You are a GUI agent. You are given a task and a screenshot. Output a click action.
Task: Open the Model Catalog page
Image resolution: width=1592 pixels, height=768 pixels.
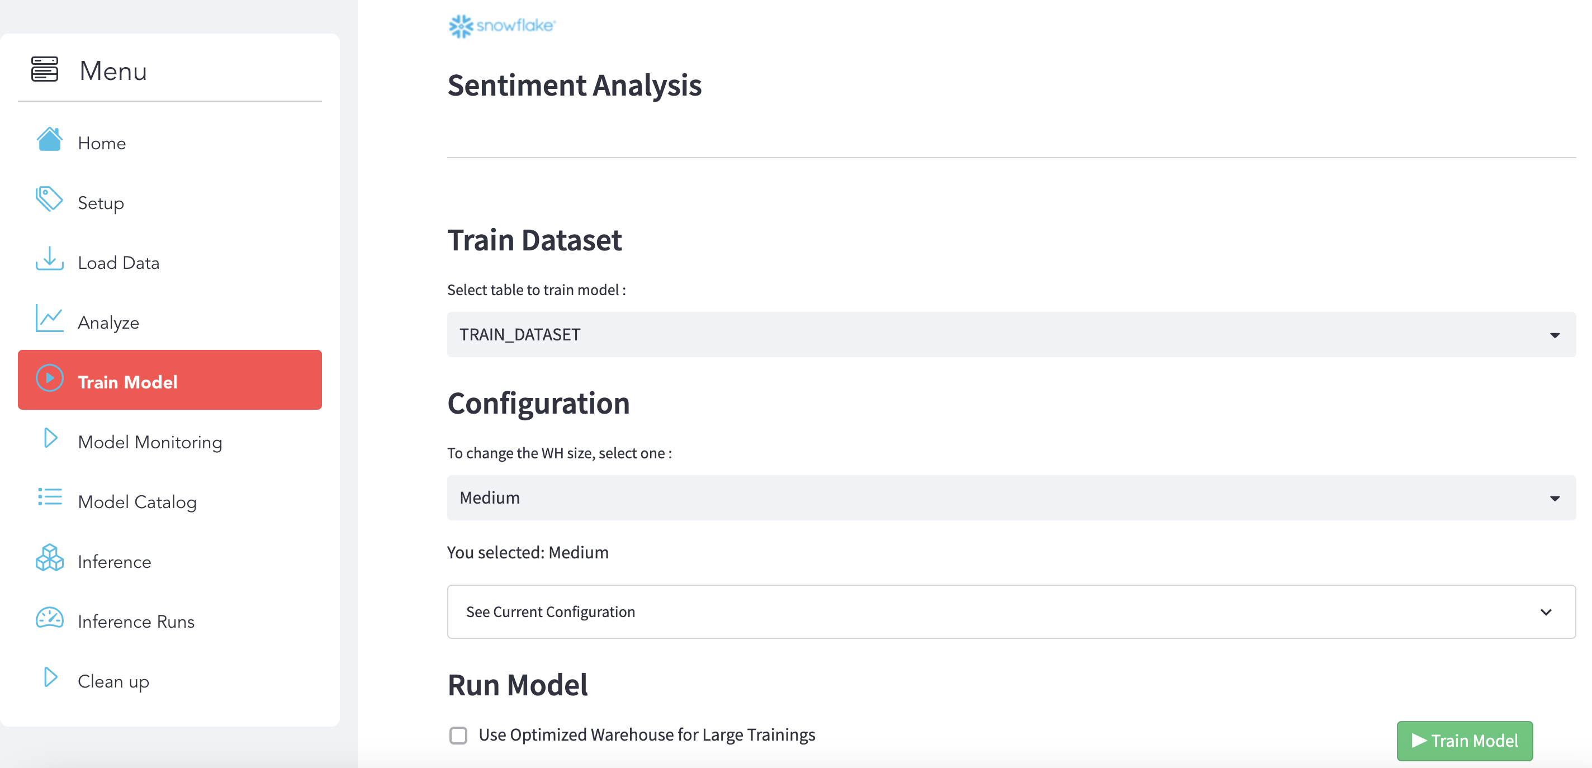point(136,500)
